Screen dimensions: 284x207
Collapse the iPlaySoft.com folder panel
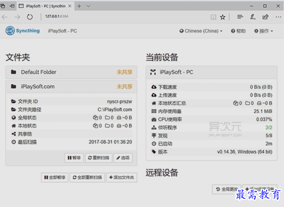coord(71,87)
